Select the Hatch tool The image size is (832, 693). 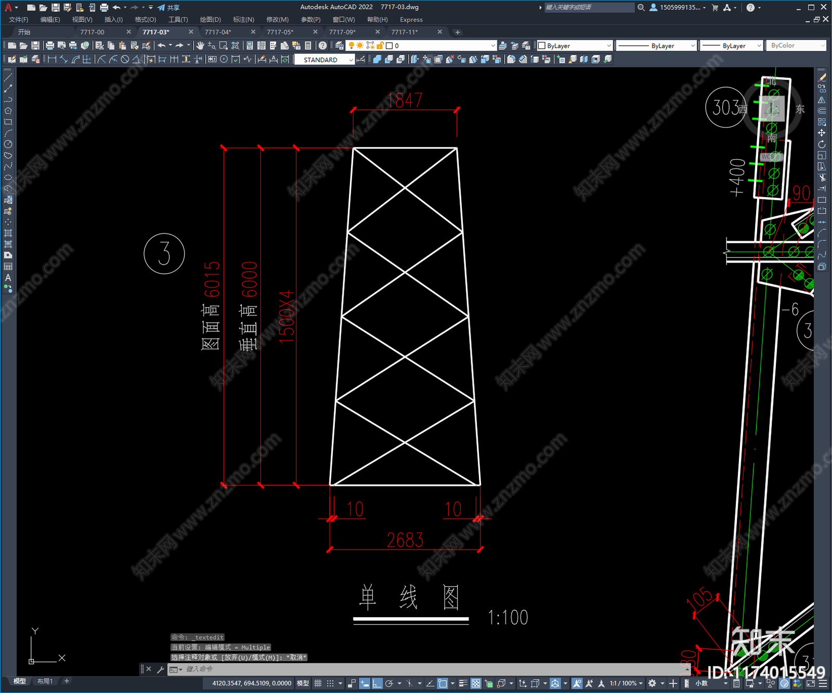pos(8,233)
